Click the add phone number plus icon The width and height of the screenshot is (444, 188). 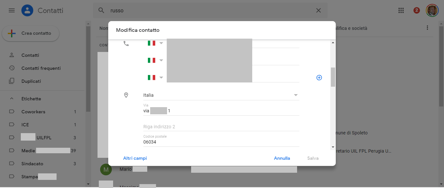(319, 78)
